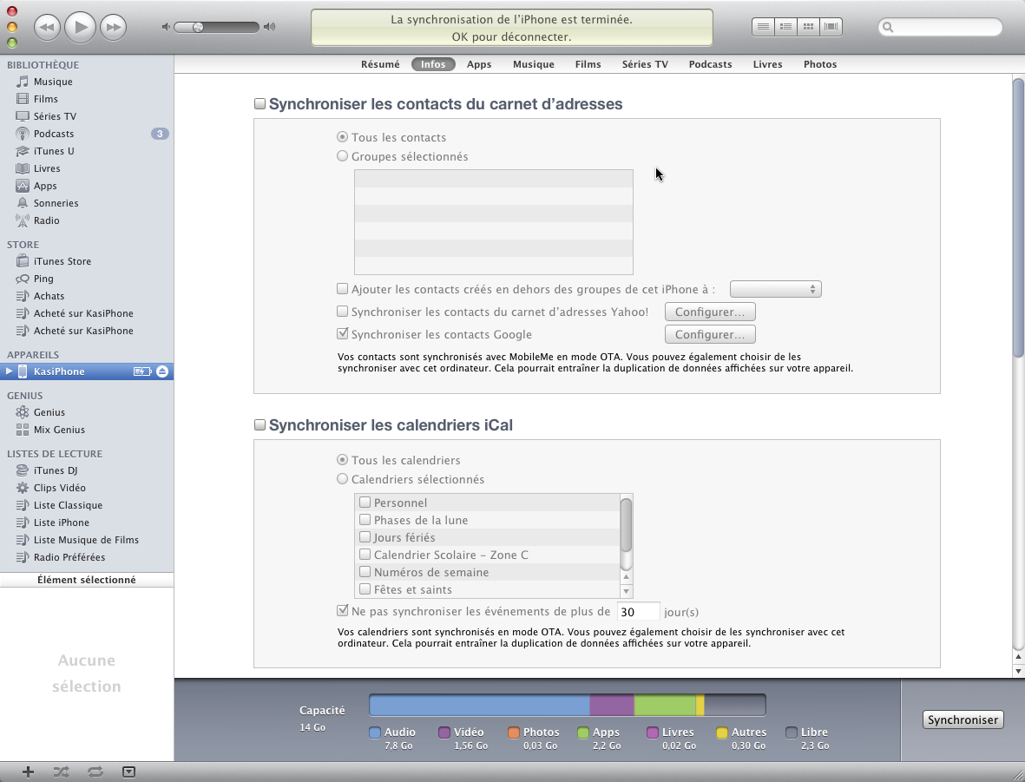This screenshot has width=1025, height=782.
Task: Switch to album list view
Action: click(x=785, y=27)
